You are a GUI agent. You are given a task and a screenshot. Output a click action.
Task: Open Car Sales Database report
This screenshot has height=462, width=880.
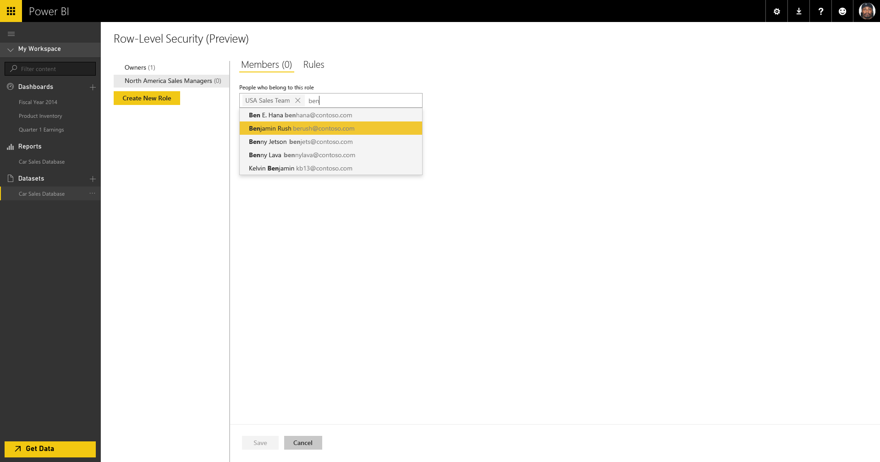pos(42,162)
